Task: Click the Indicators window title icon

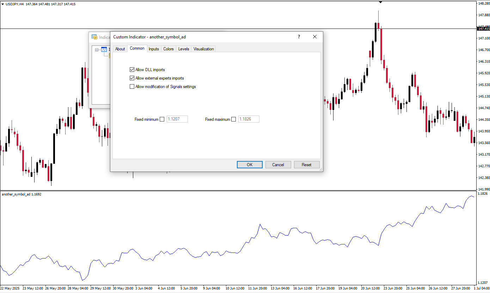Action: [94, 37]
